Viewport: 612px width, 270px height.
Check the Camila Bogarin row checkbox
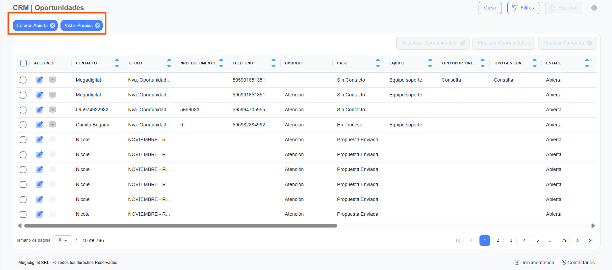point(23,125)
